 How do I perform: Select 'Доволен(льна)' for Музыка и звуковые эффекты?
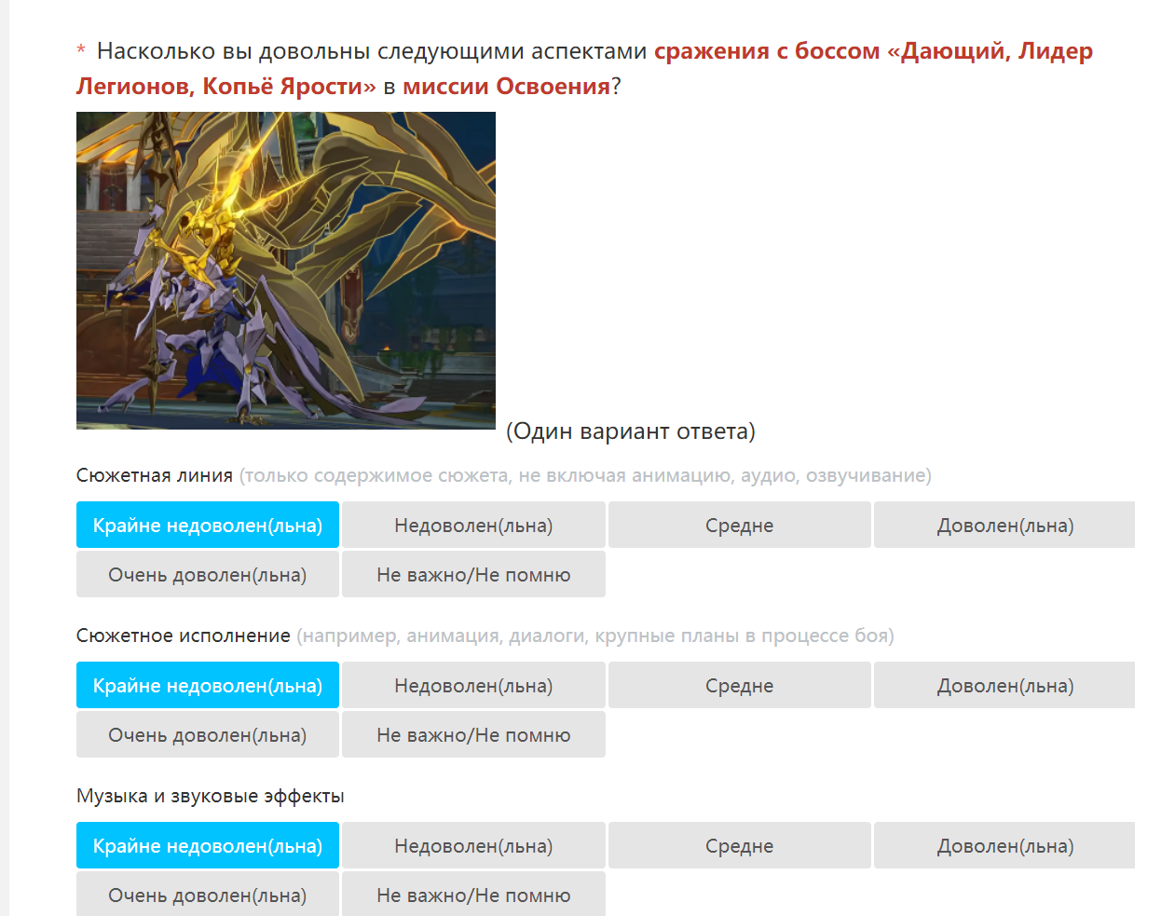(x=1004, y=845)
